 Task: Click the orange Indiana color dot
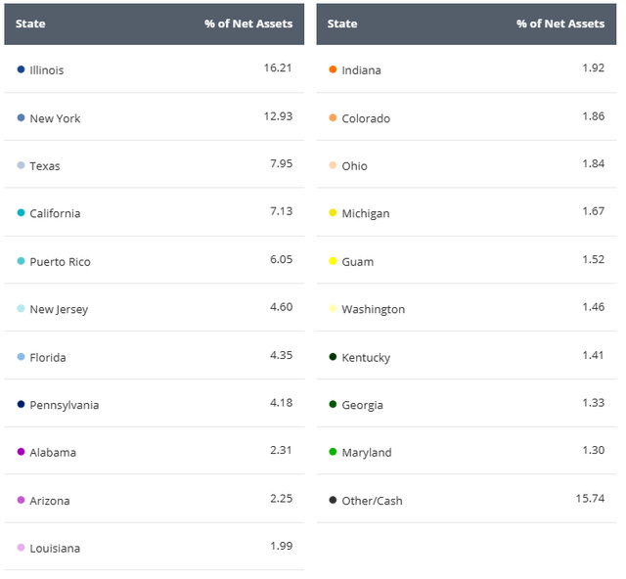(333, 69)
